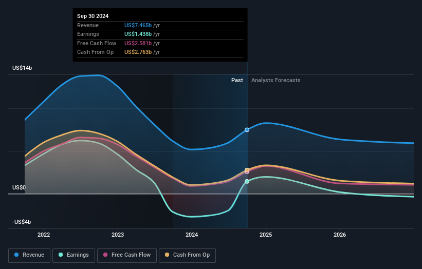Click the 2022 x-axis label
This screenshot has width=422, height=269.
pyautogui.click(x=44, y=235)
